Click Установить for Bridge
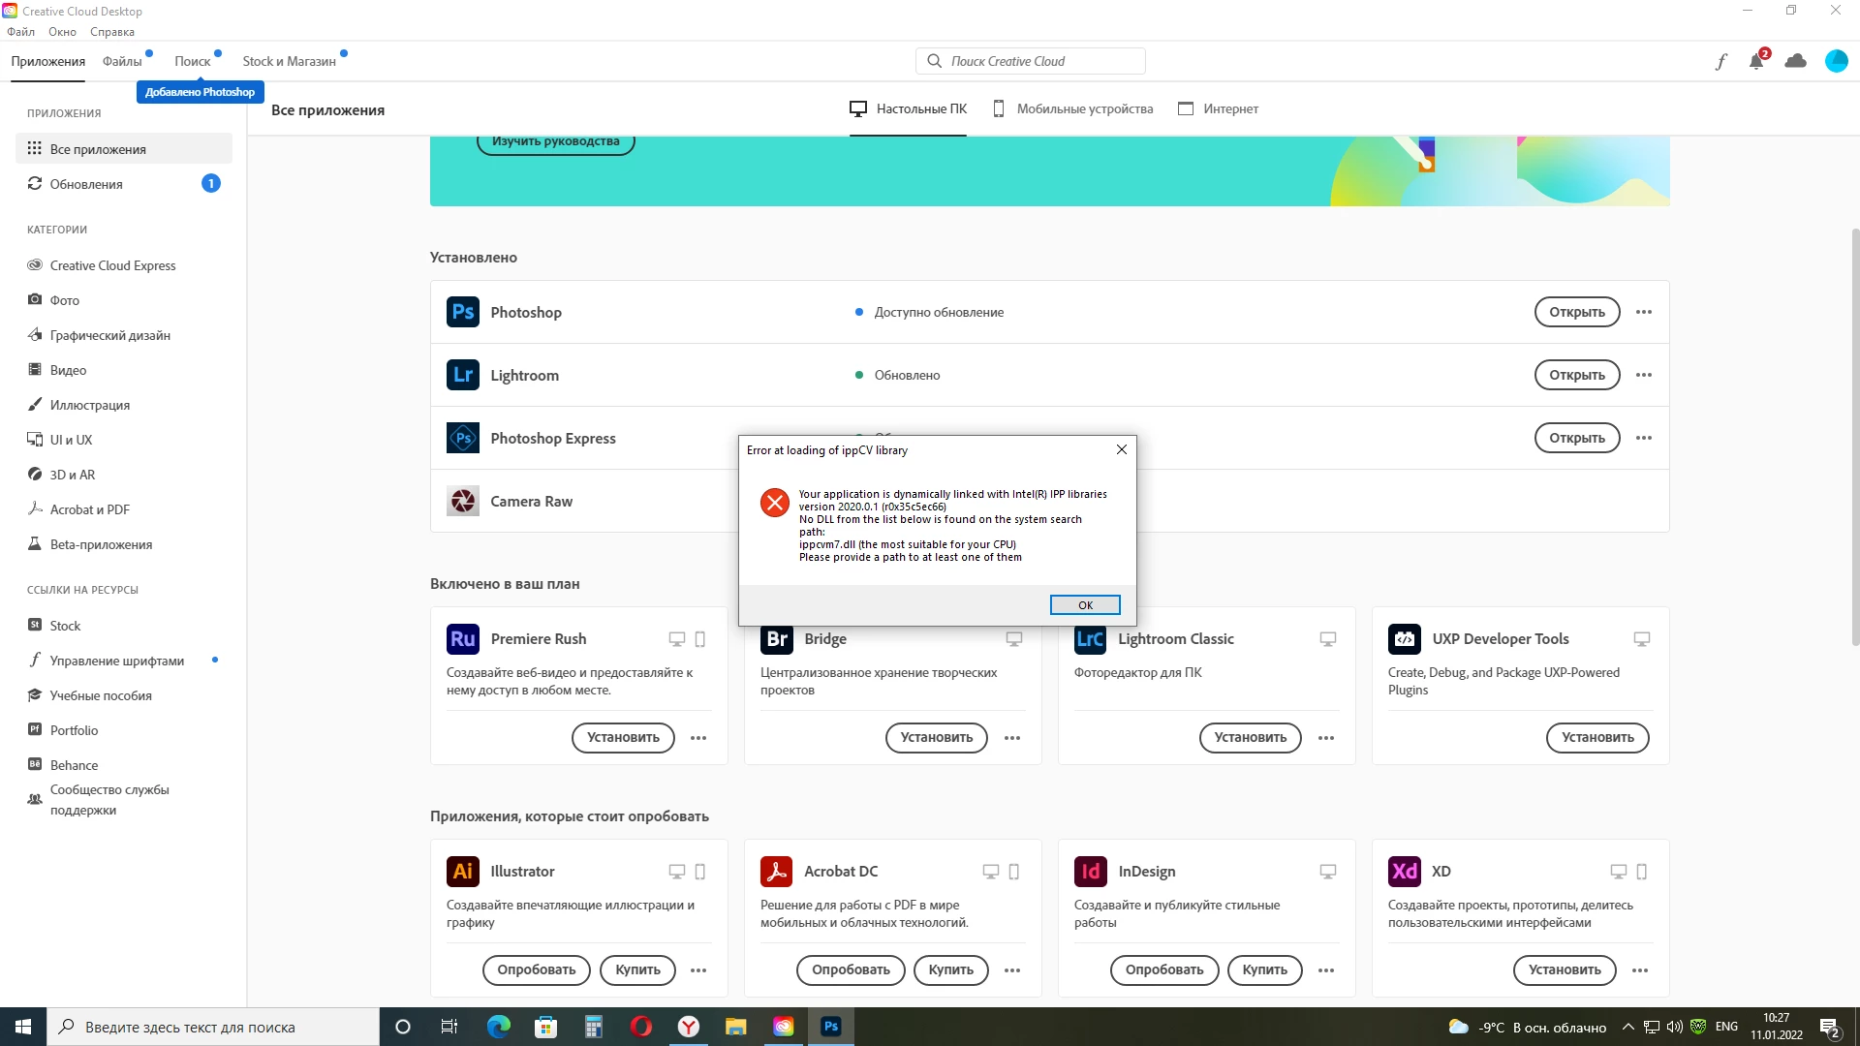The image size is (1860, 1046). 936,738
